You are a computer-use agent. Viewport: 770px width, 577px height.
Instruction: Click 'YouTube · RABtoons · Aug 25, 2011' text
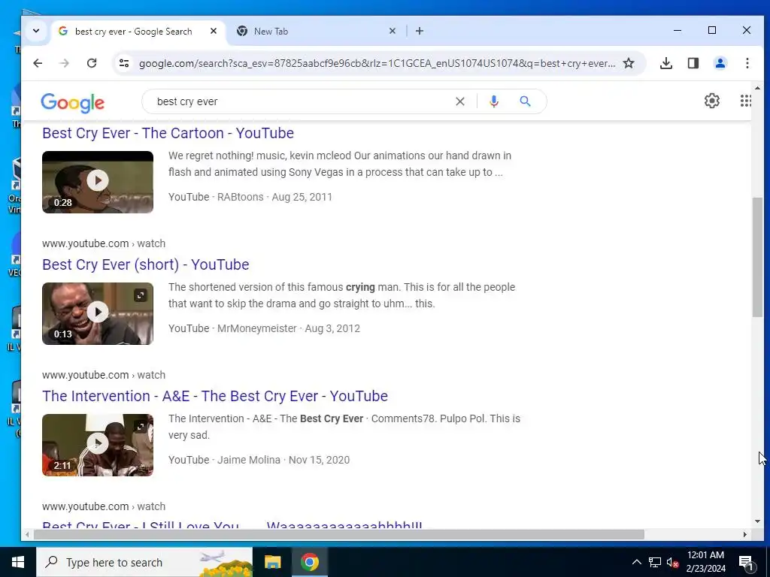click(x=250, y=197)
